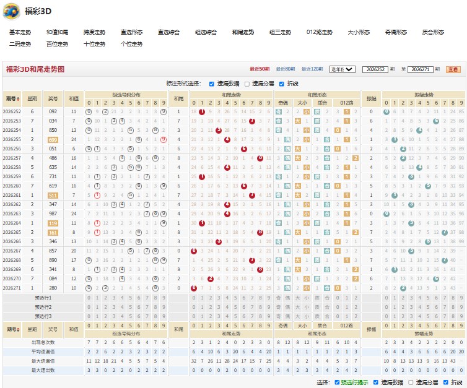
Task: Click highlighted prize number 699
Action: 53,140
